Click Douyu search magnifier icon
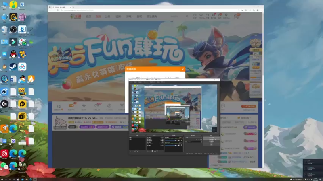Image resolution: width=323 pixels, height=181 pixels. pyautogui.click(x=187, y=16)
